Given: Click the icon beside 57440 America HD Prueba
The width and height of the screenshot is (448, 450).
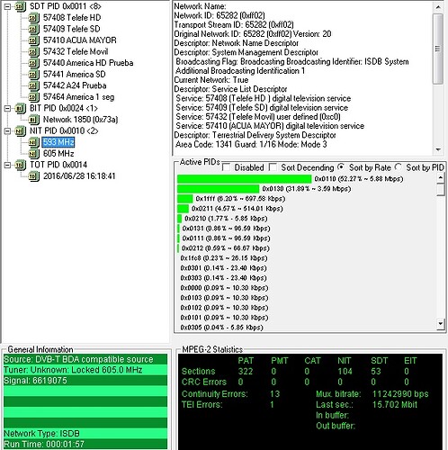Looking at the screenshot, I should 34,63.
